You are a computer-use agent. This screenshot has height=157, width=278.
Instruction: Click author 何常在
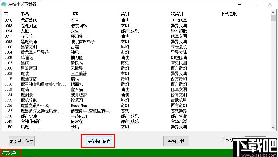point(77,121)
